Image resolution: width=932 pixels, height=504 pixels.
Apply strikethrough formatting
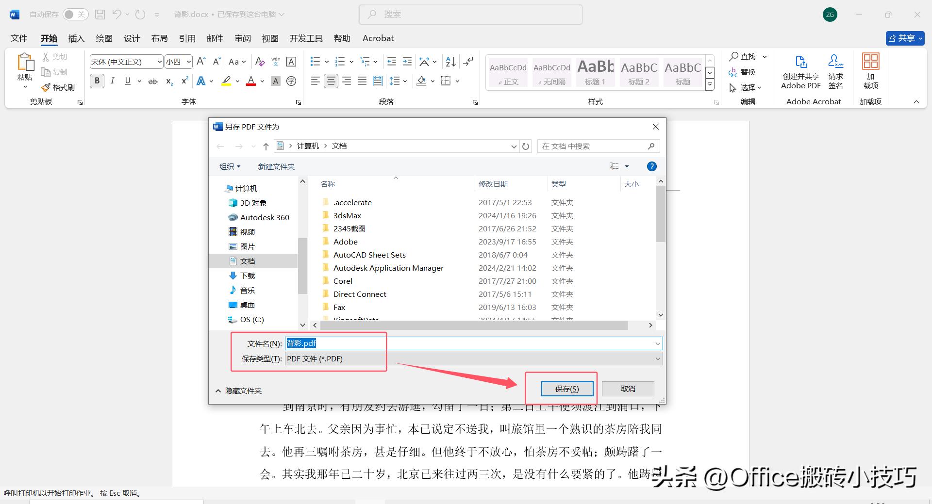[153, 81]
